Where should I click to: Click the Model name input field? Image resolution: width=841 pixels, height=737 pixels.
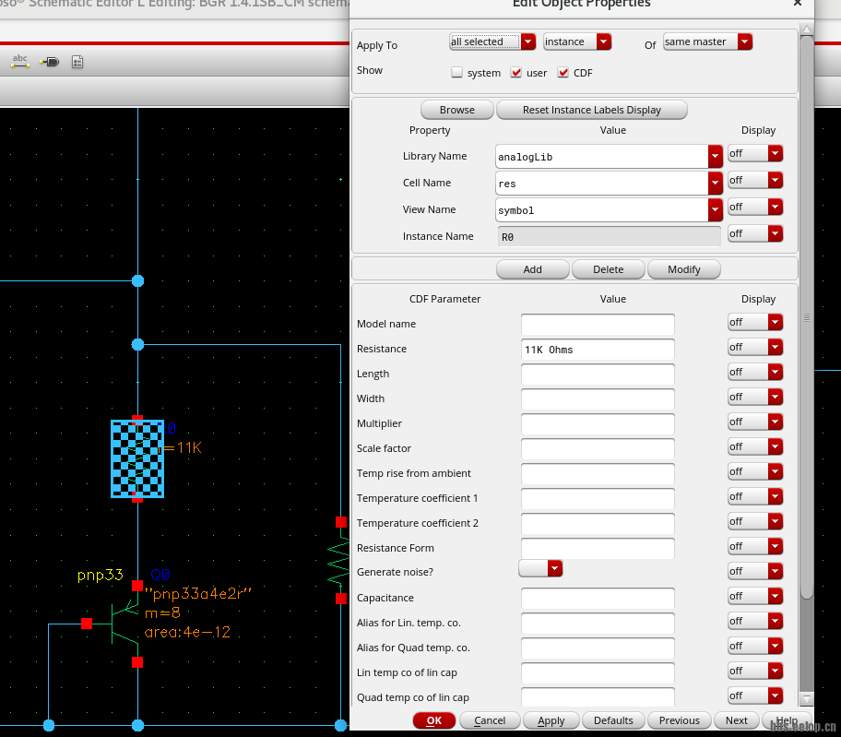[598, 325]
